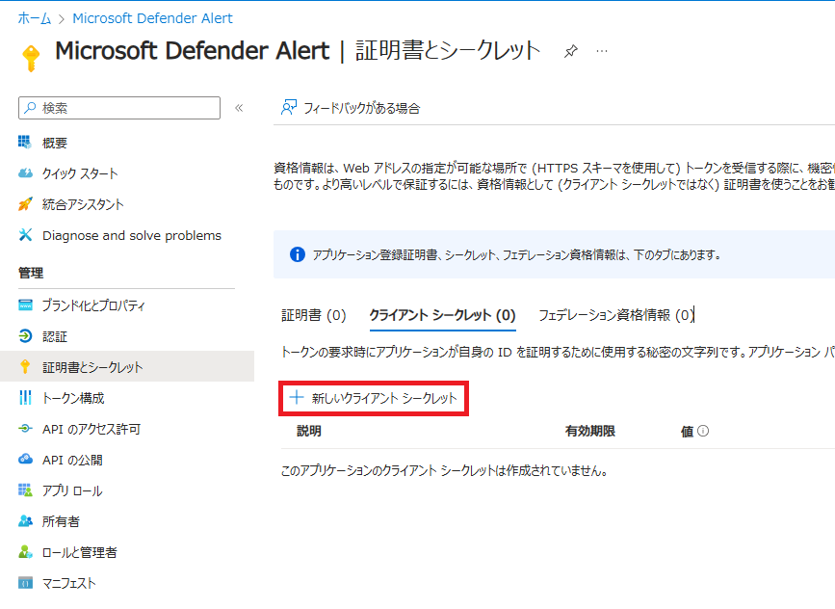This screenshot has width=835, height=609.
Task: Click the 証明書とシークレット key icon in sidebar
Action: 25,366
